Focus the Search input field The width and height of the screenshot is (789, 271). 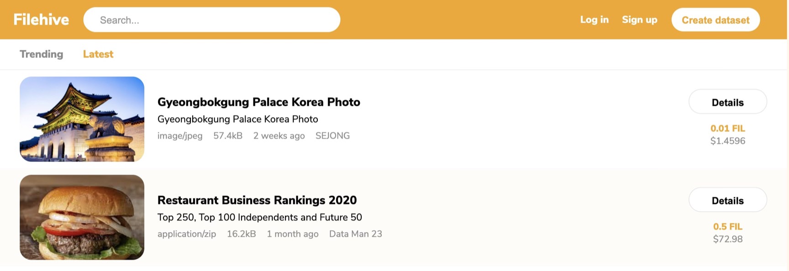pyautogui.click(x=211, y=20)
